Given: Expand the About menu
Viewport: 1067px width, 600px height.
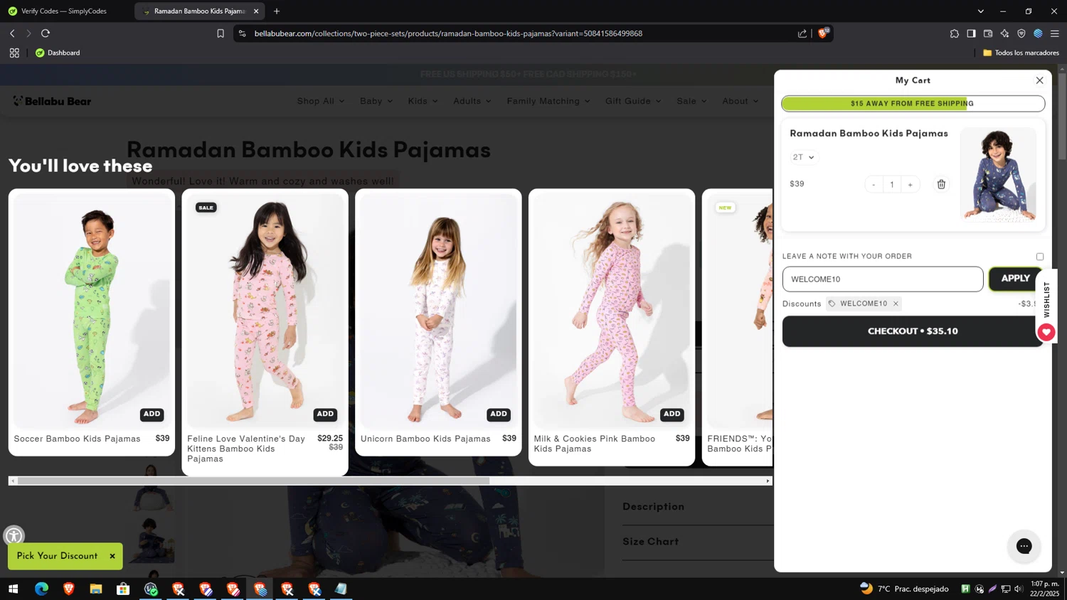Looking at the screenshot, I should click(x=740, y=101).
